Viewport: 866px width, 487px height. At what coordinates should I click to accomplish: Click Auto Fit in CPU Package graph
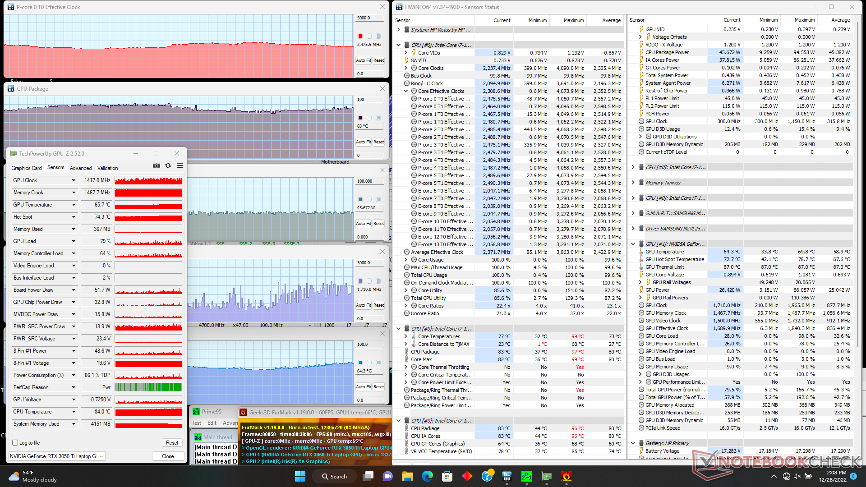tap(363, 142)
